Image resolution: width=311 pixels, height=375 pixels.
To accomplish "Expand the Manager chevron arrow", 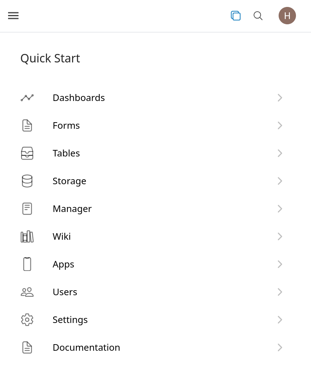I will pyautogui.click(x=280, y=209).
